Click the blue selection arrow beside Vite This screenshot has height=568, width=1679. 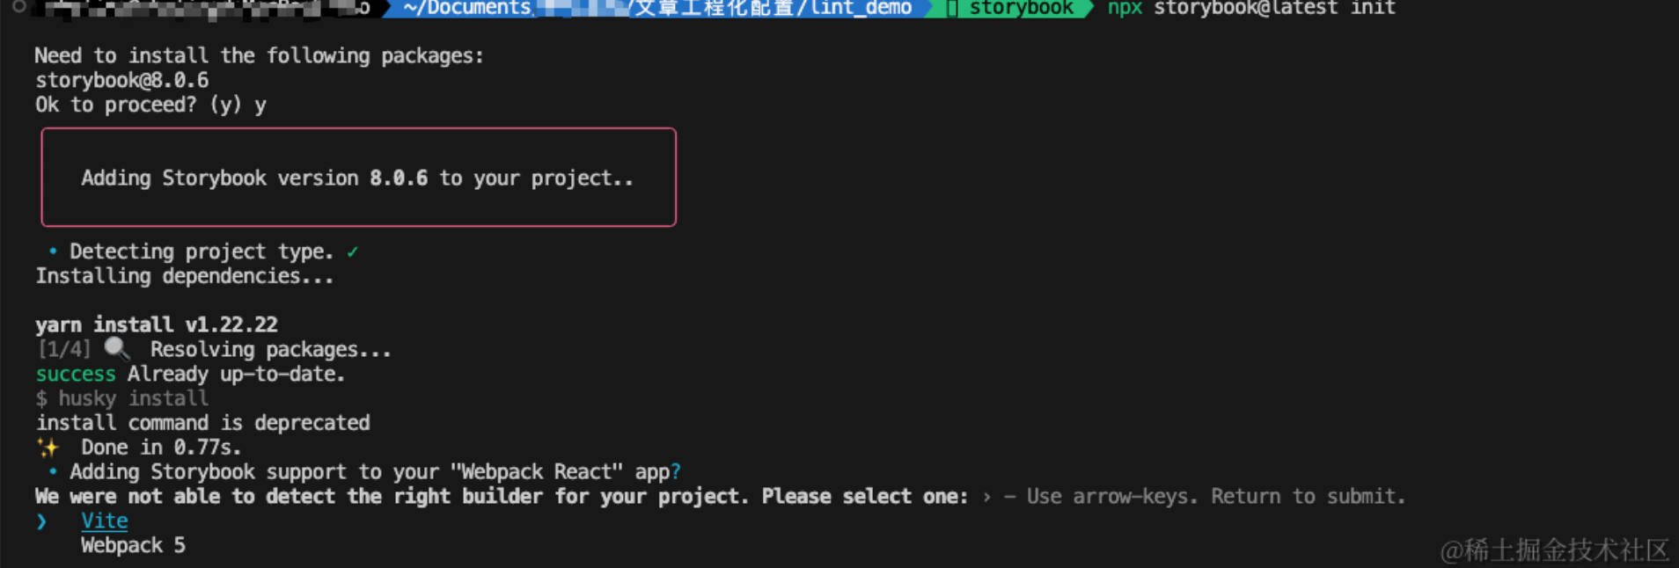[x=41, y=521]
